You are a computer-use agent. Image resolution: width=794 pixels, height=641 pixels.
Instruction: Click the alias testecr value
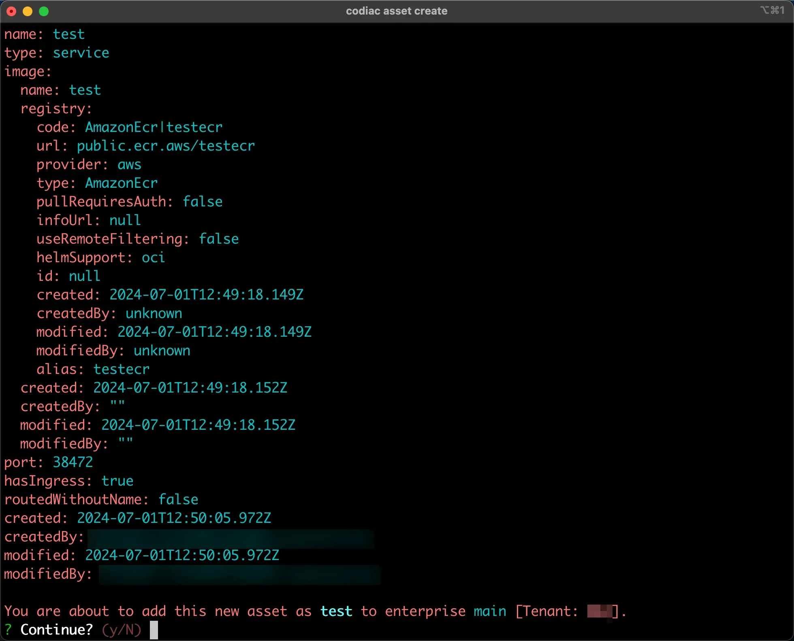[121, 369]
